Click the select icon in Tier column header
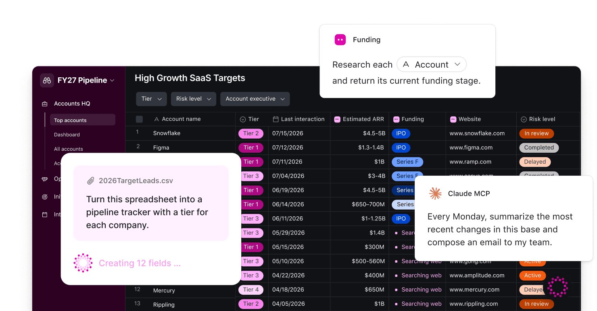 [x=243, y=119]
